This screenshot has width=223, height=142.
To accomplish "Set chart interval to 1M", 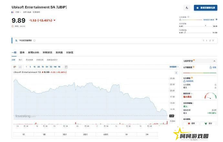I will [x=59, y=67].
